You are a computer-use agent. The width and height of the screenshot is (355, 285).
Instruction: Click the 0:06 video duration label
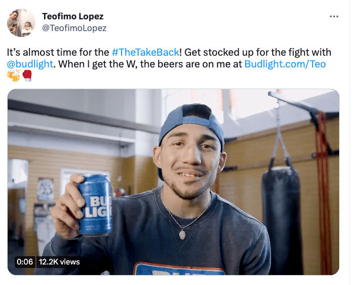pos(25,262)
